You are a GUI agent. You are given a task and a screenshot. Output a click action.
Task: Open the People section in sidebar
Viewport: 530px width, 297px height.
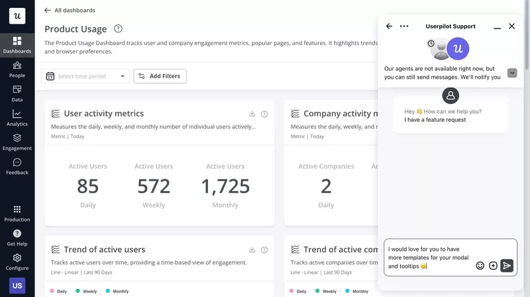pyautogui.click(x=17, y=69)
